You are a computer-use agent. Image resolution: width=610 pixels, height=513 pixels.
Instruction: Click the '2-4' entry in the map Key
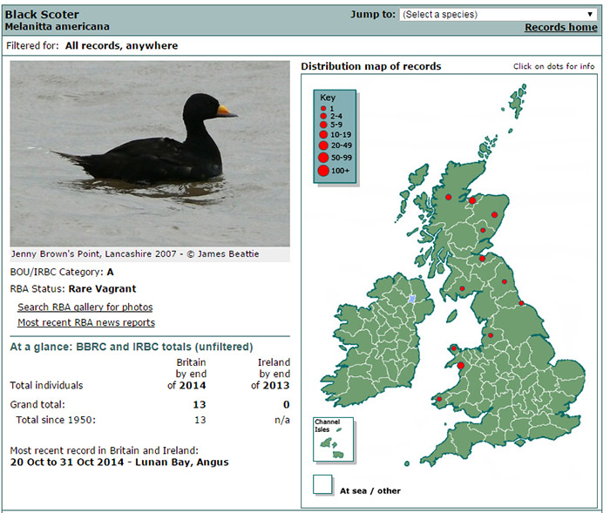331,116
